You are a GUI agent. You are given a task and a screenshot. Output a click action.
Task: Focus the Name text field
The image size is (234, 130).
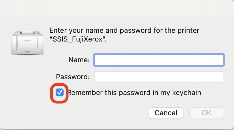(159, 60)
